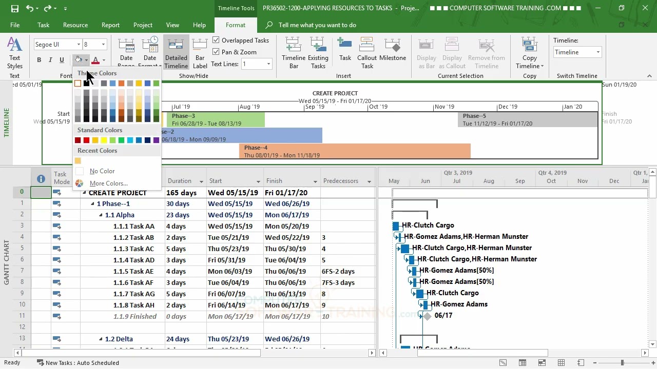657x369 pixels.
Task: Open the Duration column filter dropdown
Action: click(x=201, y=181)
